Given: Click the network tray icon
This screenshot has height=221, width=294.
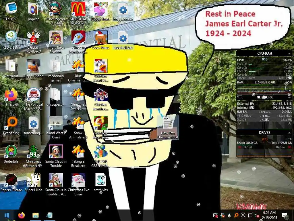Looking at the screenshot, I should click(x=250, y=215).
